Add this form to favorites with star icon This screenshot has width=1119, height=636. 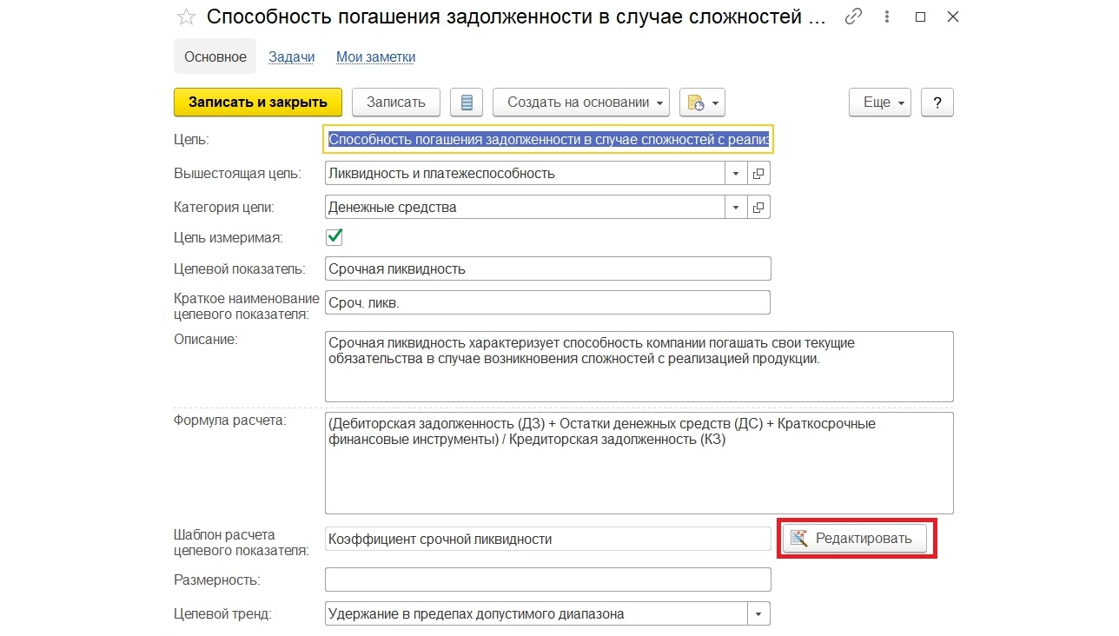point(186,17)
